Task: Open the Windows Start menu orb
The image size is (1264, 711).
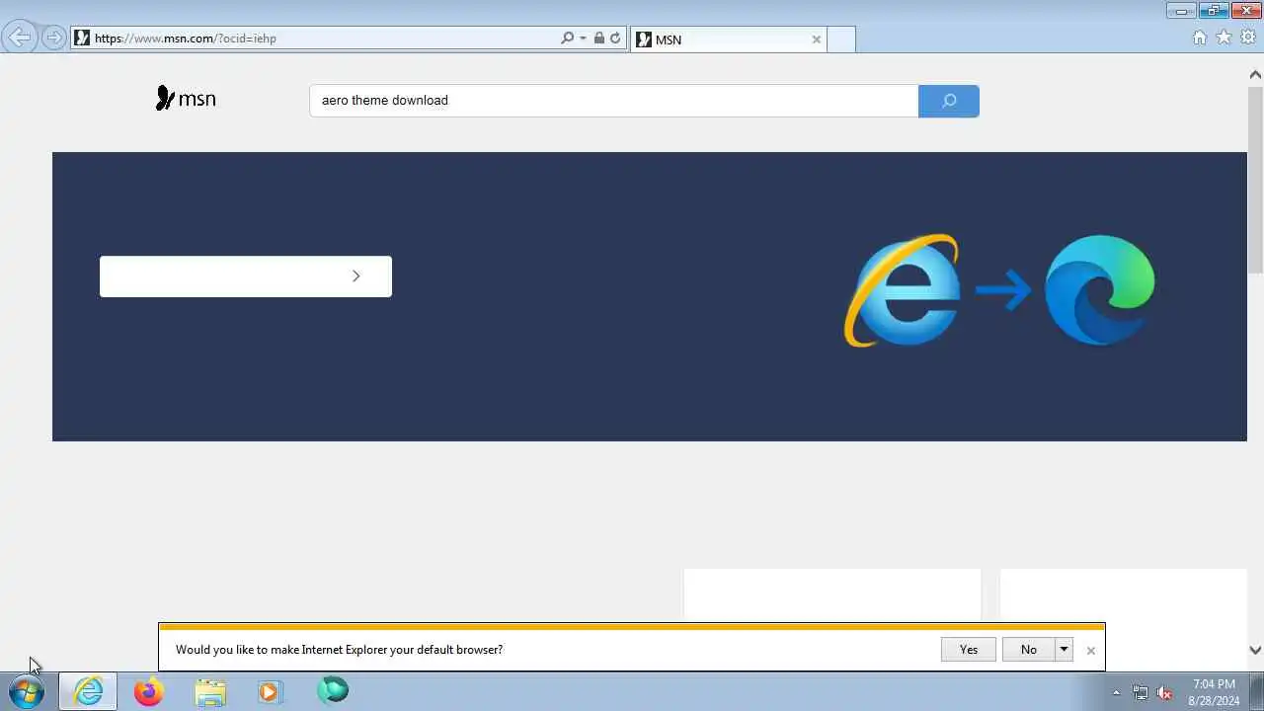Action: [x=27, y=691]
